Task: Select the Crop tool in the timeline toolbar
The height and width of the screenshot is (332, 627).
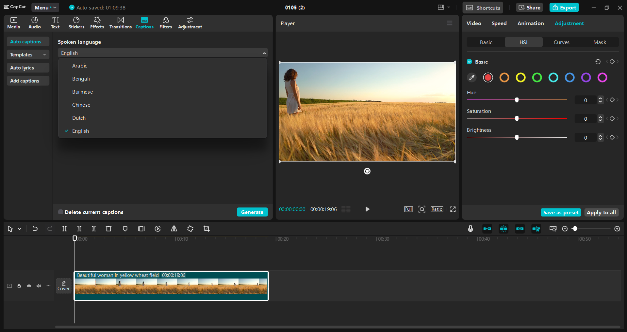Action: (x=206, y=229)
